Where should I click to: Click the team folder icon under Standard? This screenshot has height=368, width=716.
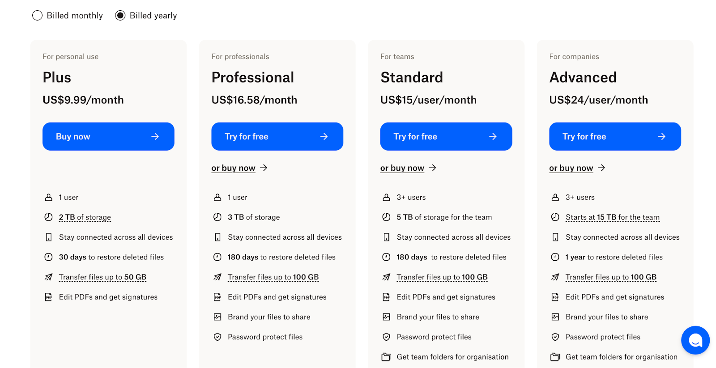(386, 357)
